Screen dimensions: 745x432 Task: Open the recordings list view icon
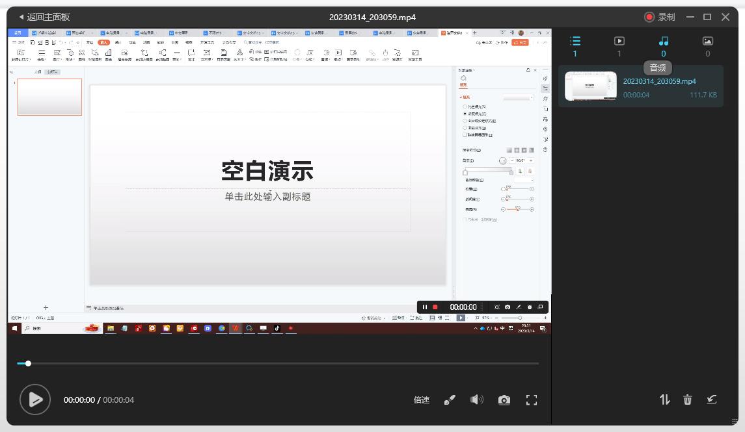(x=575, y=41)
